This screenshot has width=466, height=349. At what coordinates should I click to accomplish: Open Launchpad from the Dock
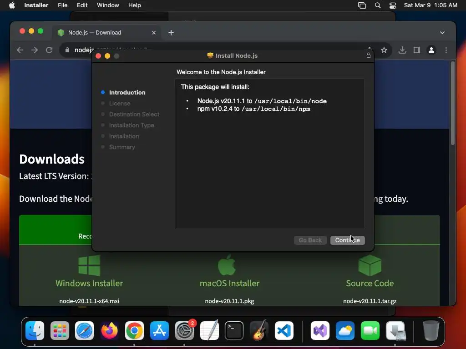(x=60, y=330)
